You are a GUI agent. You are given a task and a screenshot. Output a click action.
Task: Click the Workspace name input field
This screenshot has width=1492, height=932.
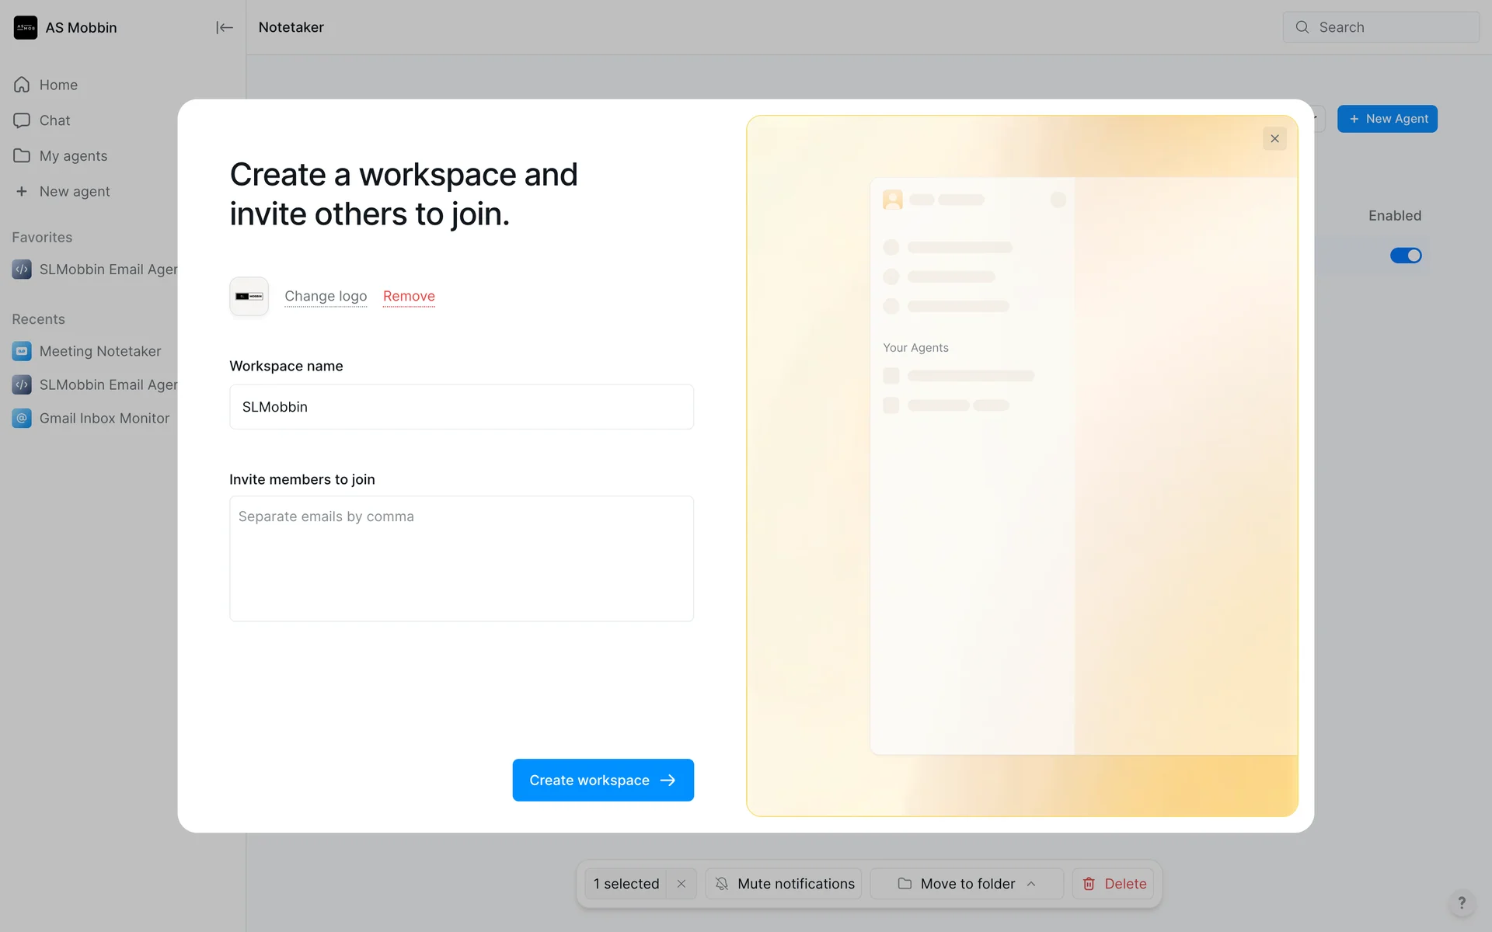(x=461, y=407)
